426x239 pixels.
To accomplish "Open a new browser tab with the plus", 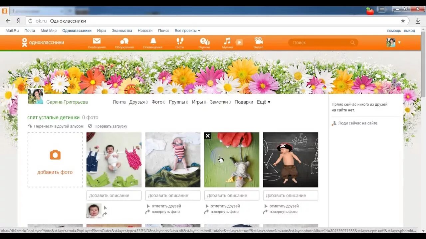I will point(14,11).
